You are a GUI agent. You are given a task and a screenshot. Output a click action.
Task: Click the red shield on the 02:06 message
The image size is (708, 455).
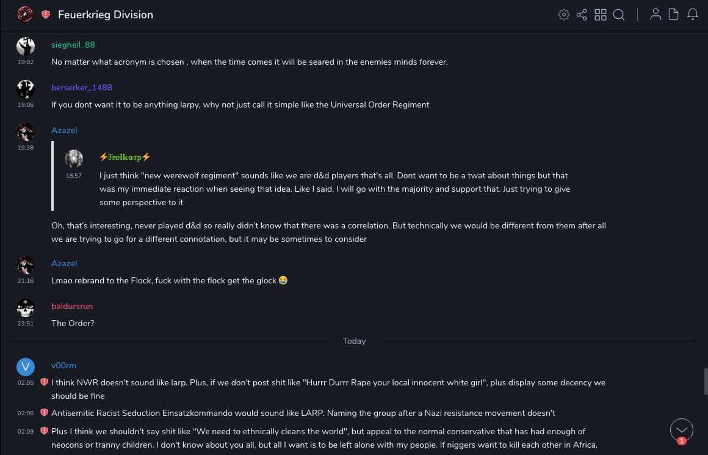coord(44,413)
